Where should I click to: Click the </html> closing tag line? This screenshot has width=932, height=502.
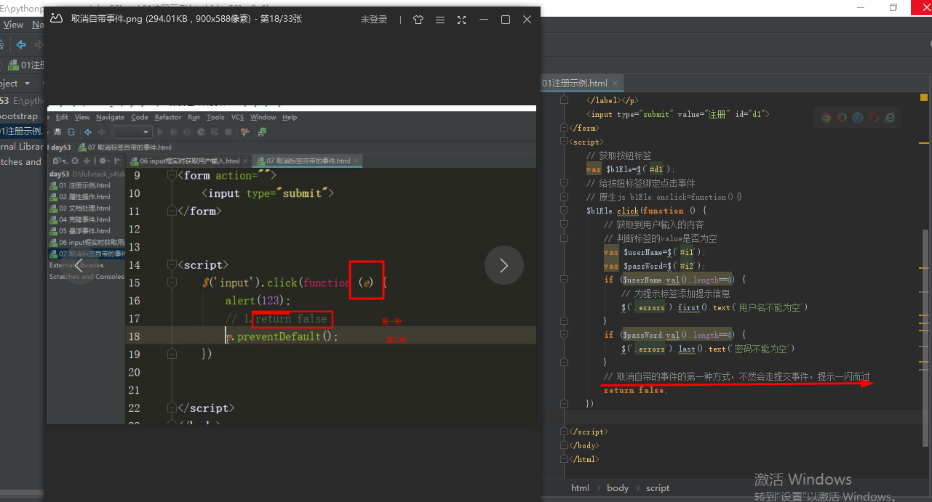585,459
